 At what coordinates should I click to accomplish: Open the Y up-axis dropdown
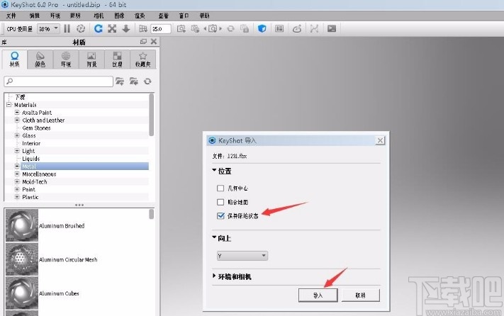[x=242, y=256]
